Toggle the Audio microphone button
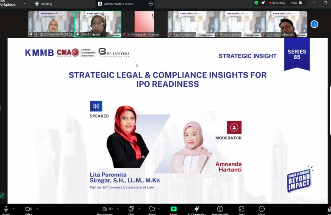This screenshot has height=215, width=331. pos(6,209)
